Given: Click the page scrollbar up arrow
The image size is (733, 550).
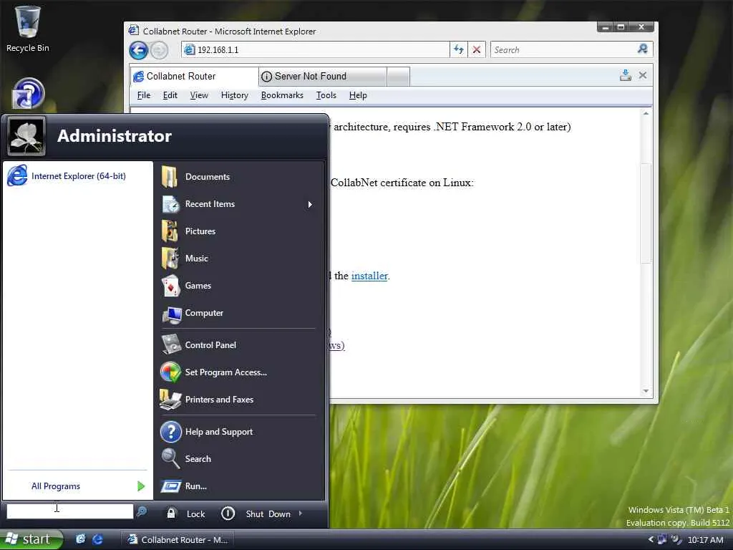Looking at the screenshot, I should pyautogui.click(x=646, y=114).
